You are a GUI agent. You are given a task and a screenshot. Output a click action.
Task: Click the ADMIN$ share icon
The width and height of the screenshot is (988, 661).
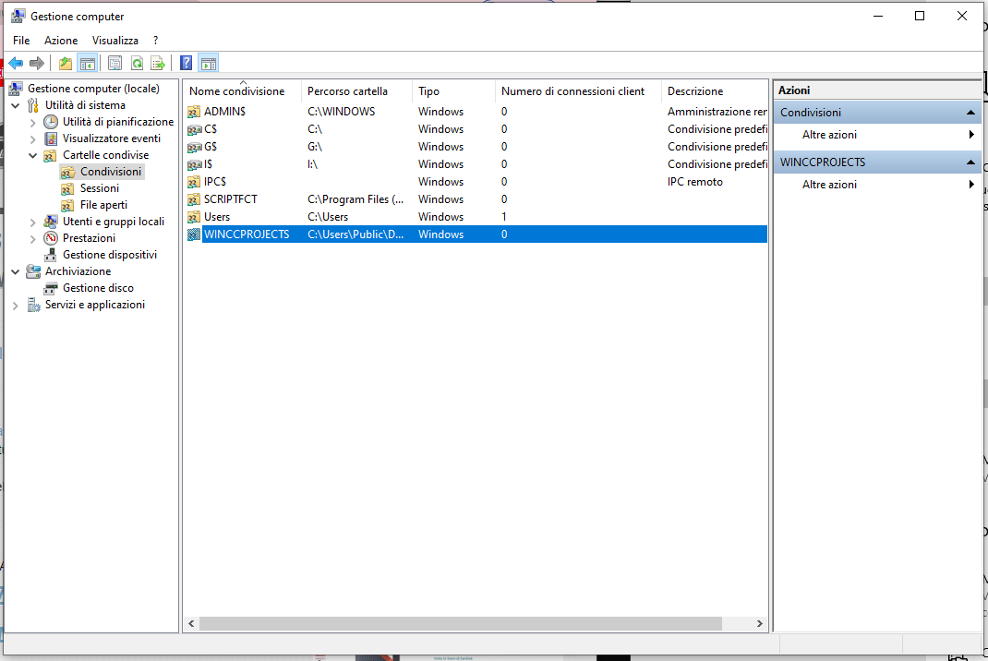pyautogui.click(x=194, y=112)
